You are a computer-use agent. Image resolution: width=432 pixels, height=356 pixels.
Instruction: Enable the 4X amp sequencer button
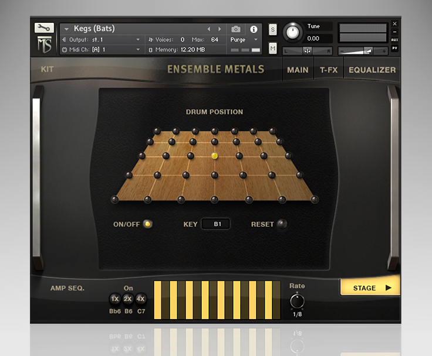pyautogui.click(x=140, y=299)
